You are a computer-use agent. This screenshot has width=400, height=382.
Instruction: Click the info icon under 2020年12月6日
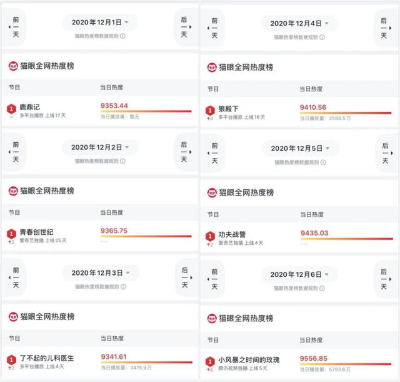tap(322, 289)
